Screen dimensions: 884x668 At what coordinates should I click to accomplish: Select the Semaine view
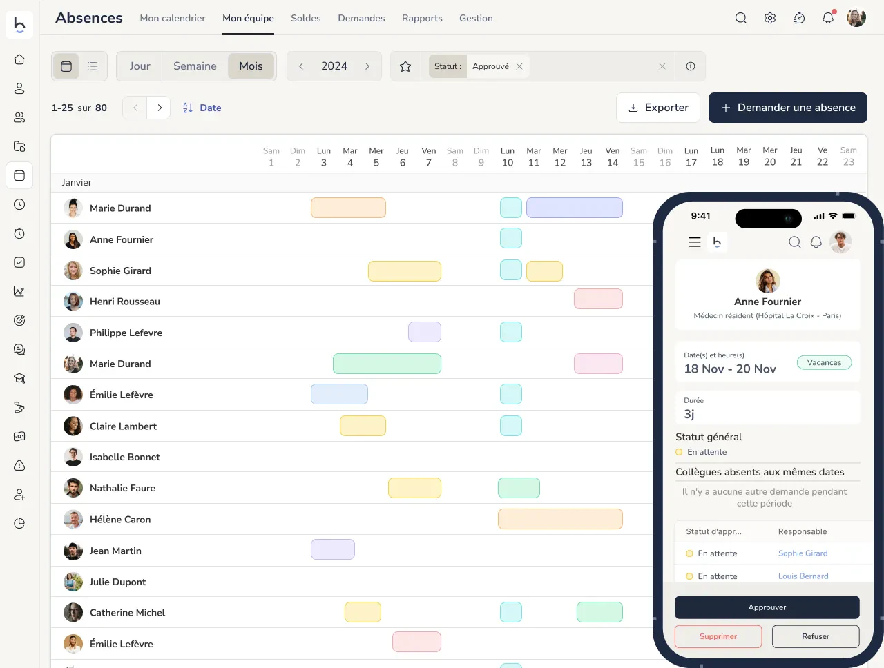coord(195,66)
